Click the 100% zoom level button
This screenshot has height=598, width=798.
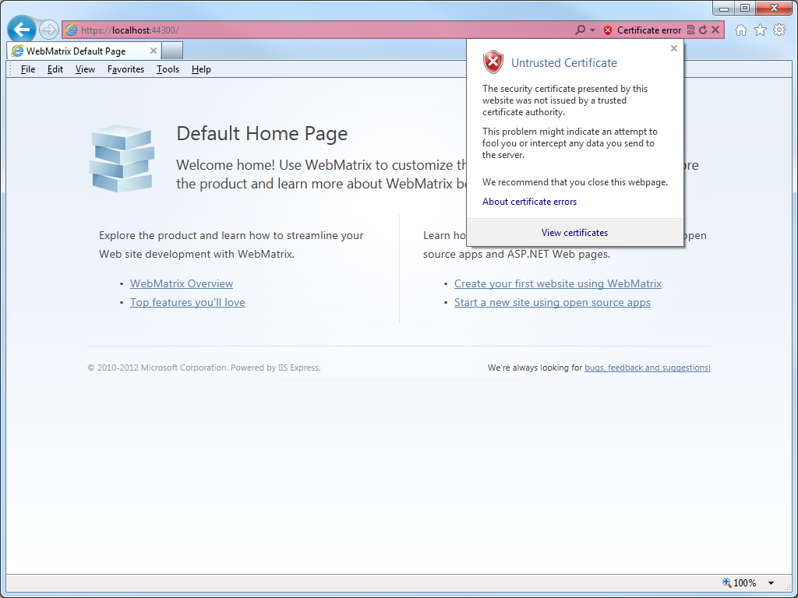point(740,583)
